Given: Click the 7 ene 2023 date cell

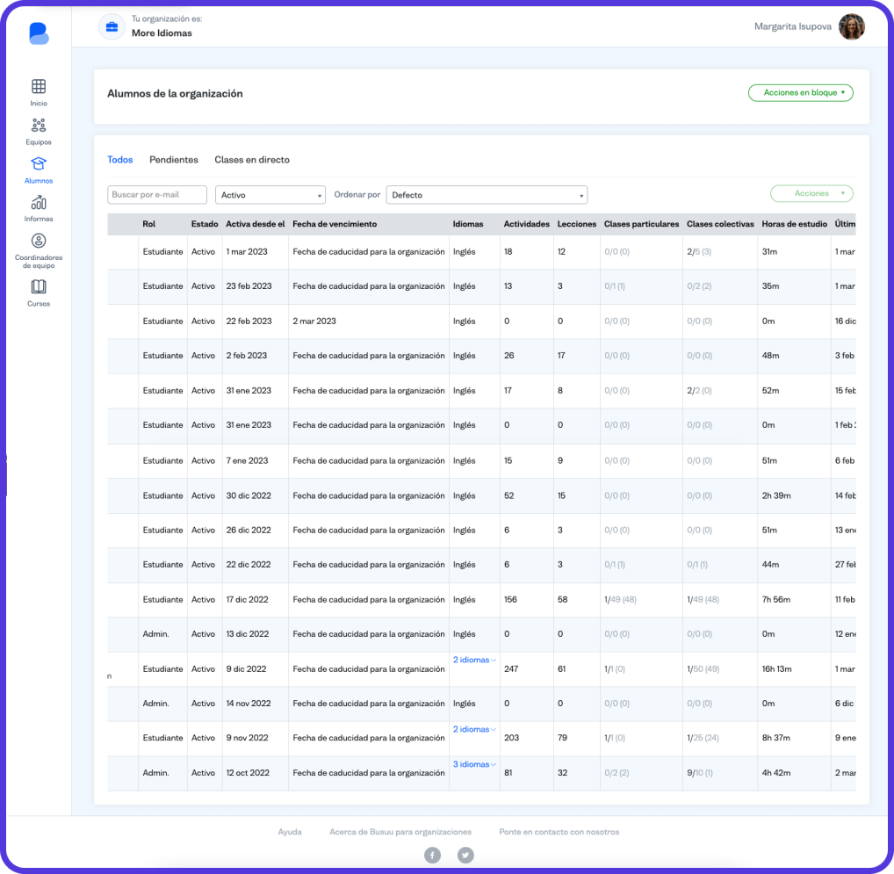Looking at the screenshot, I should point(247,460).
